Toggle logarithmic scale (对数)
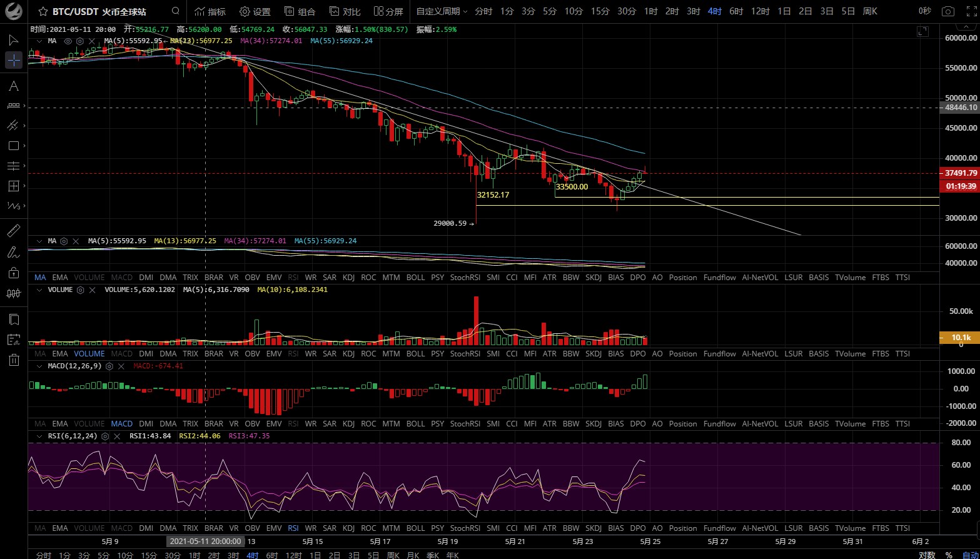The width and height of the screenshot is (980, 559). [x=927, y=555]
